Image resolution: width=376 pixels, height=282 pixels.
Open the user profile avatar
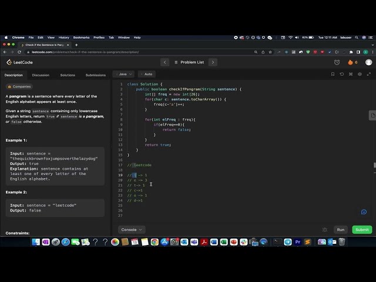point(368,62)
